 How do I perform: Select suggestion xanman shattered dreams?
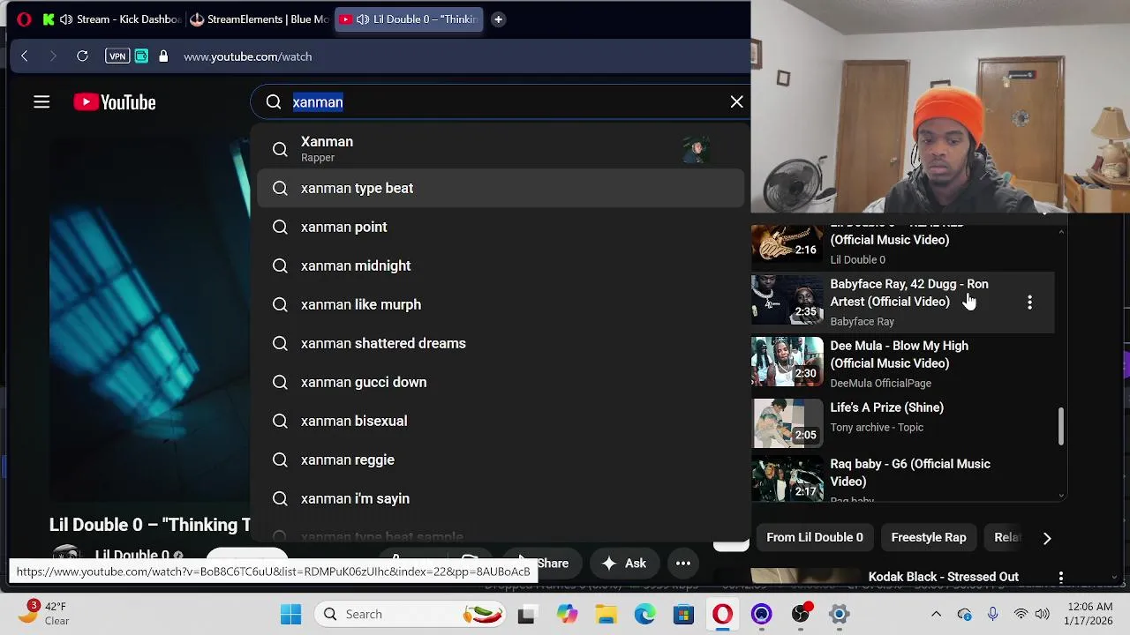point(500,343)
